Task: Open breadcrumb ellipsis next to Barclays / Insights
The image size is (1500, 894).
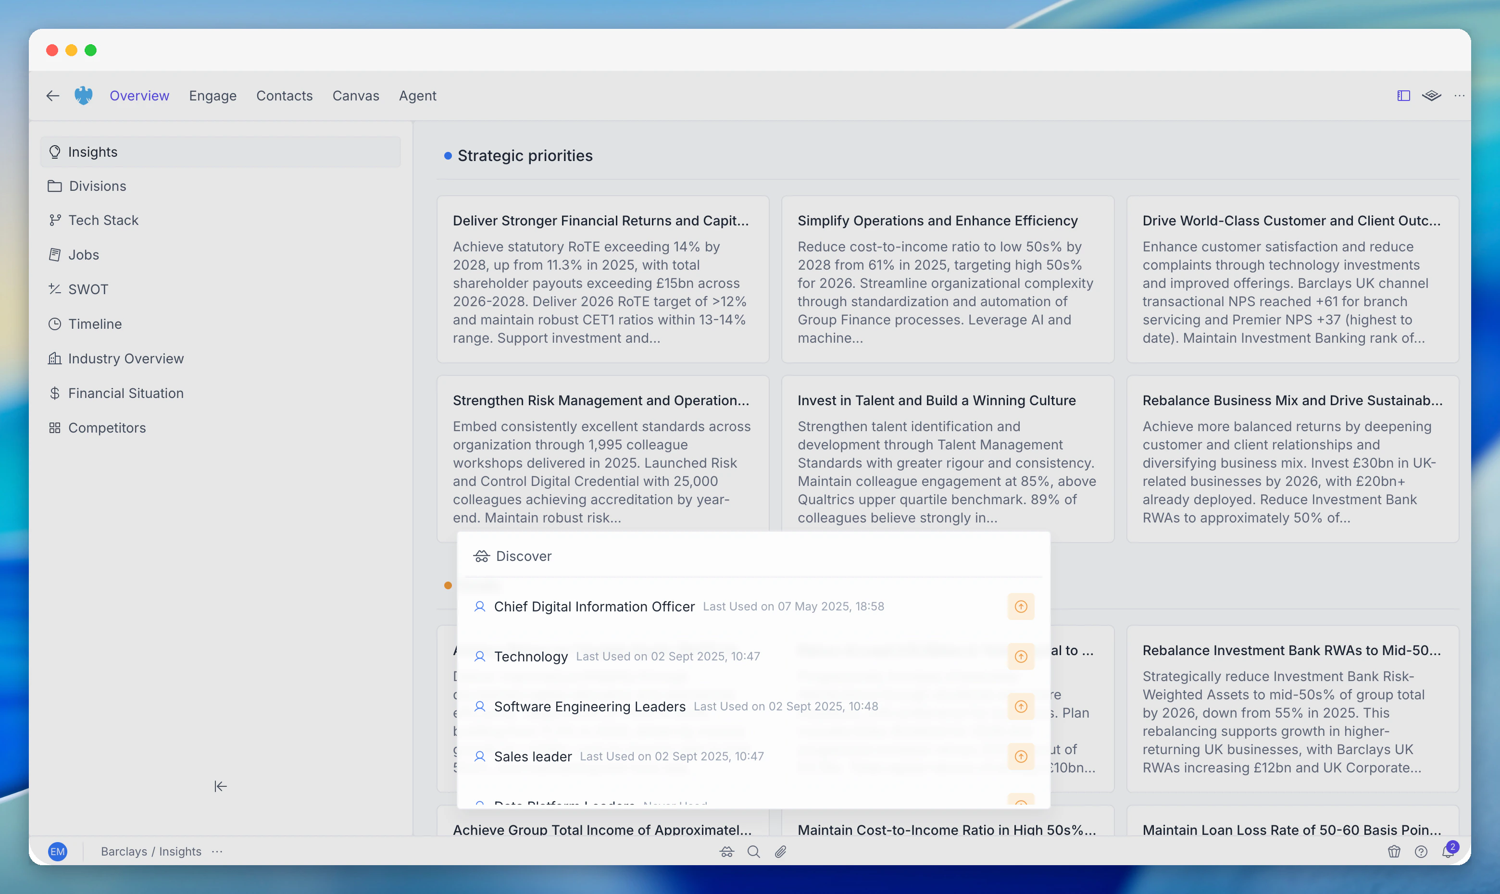Action: (217, 851)
